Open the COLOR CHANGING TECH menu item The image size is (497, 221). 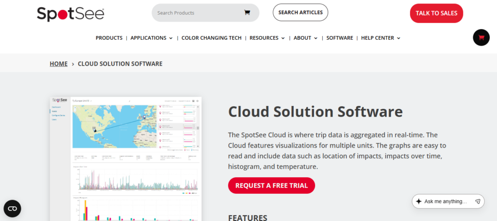(212, 38)
